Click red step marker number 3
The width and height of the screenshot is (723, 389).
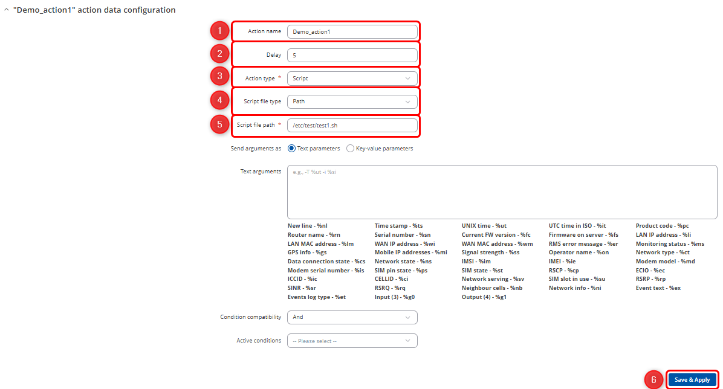click(x=220, y=77)
